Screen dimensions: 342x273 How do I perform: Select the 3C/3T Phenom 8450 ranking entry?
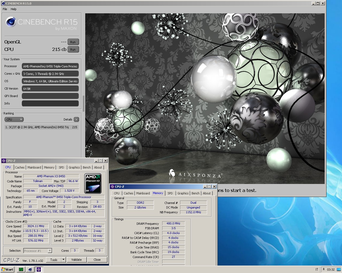[x=42, y=127]
